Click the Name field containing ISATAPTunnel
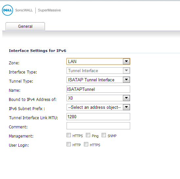180x179 pixels. pyautogui.click(x=98, y=89)
